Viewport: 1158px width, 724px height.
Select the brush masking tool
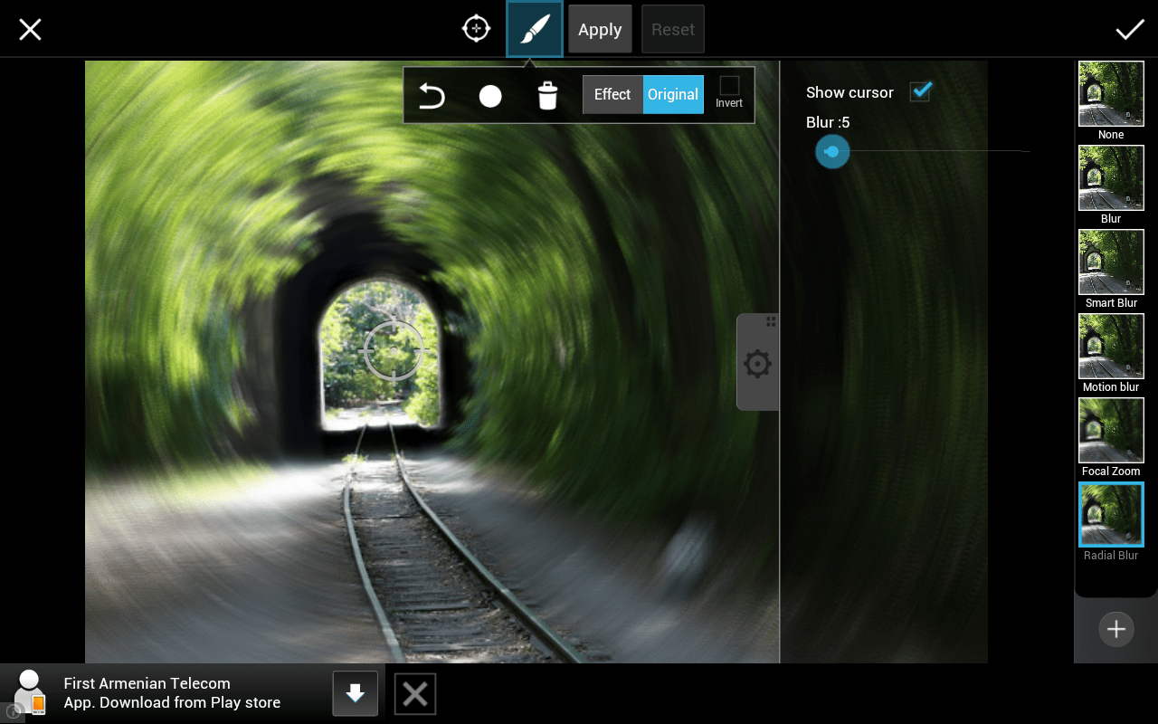[x=534, y=28]
